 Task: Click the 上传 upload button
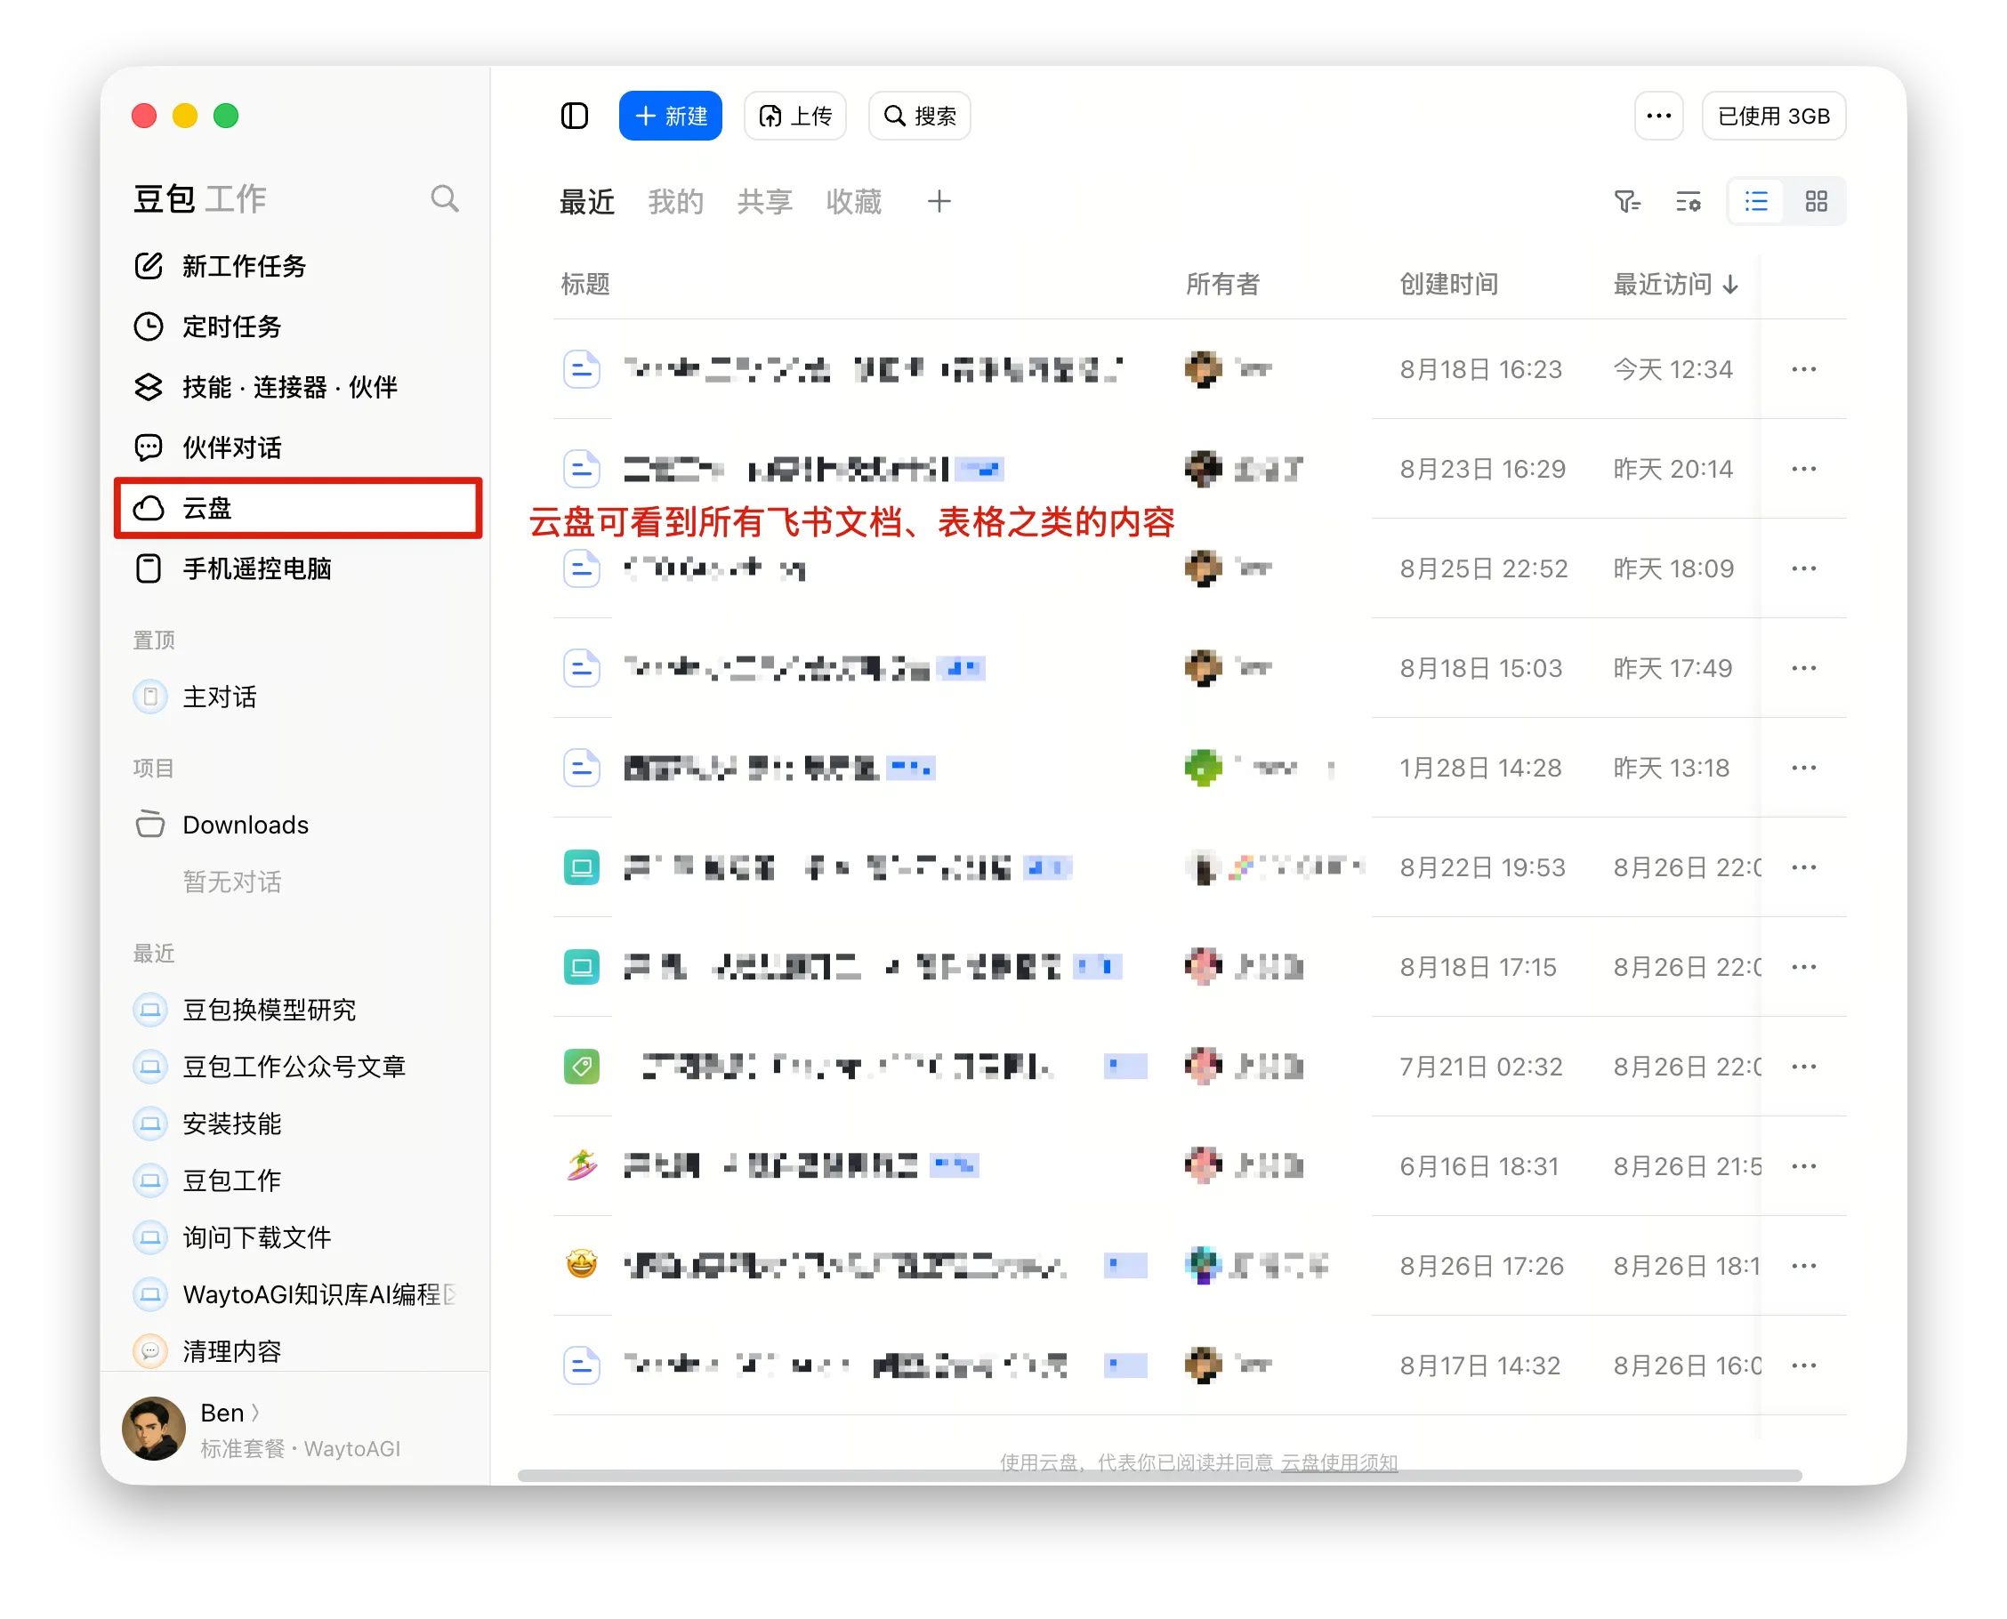[x=794, y=116]
